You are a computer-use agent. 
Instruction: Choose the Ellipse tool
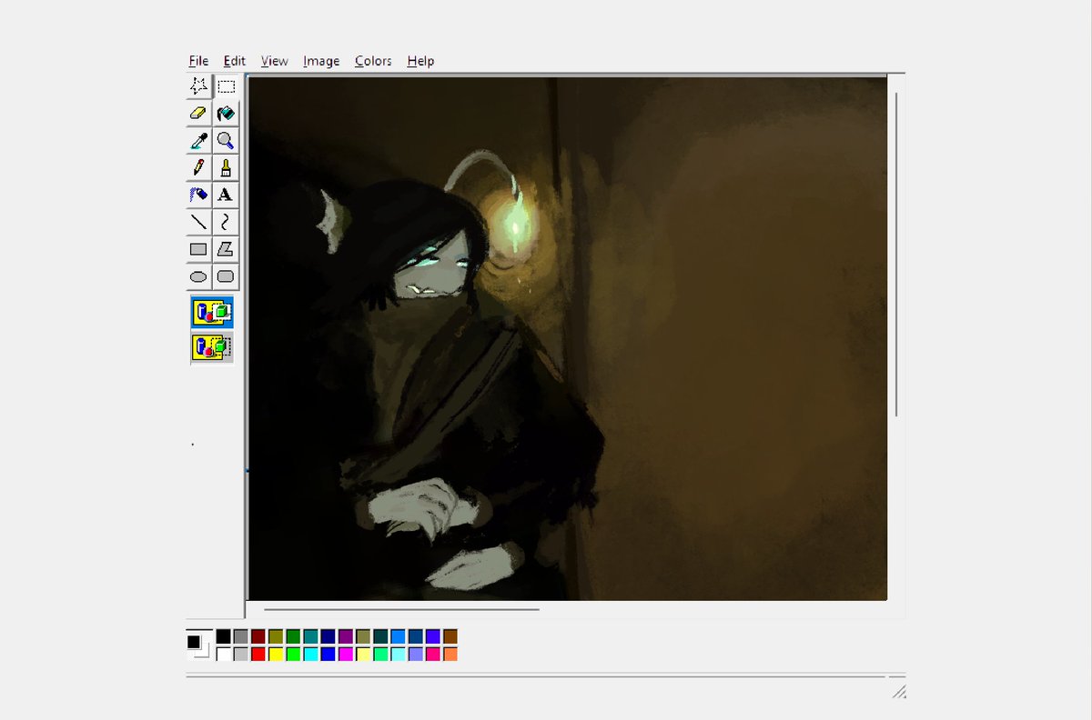click(x=198, y=276)
